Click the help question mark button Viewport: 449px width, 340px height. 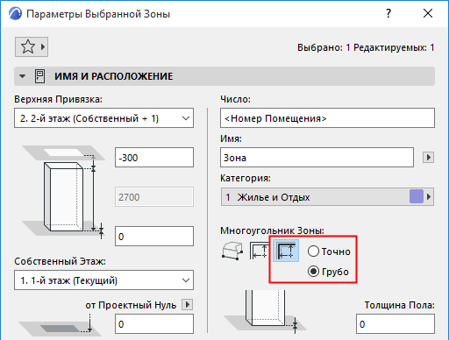pos(388,13)
